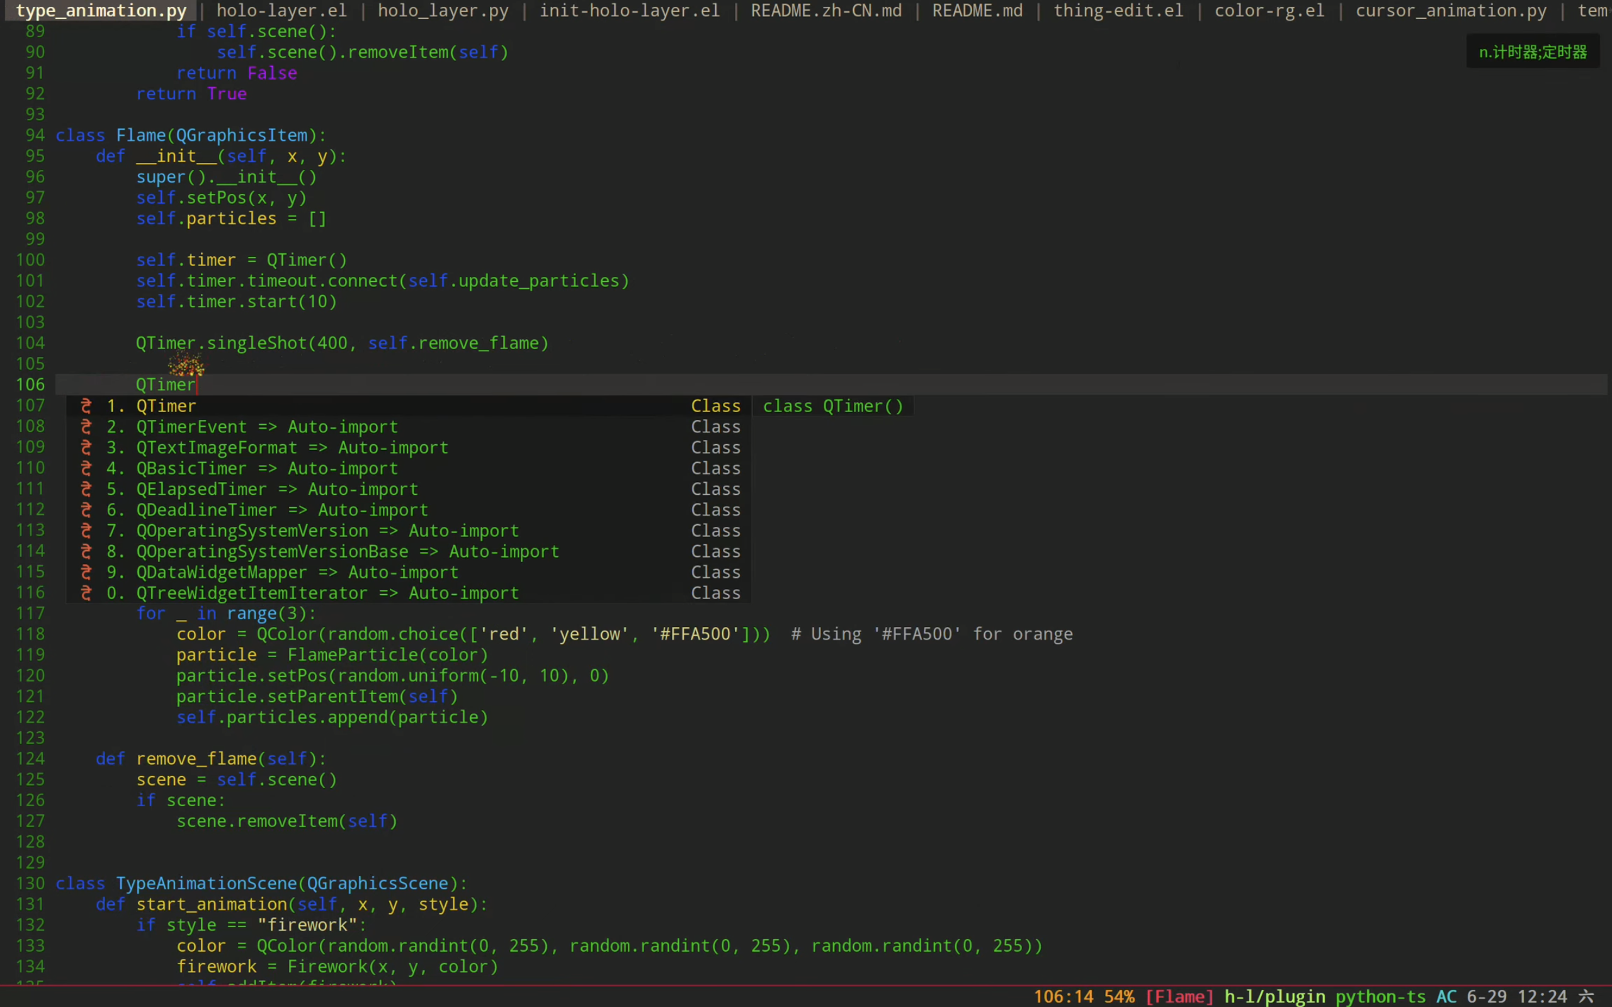Click the python-ts mode indicator
Image resolution: width=1612 pixels, height=1007 pixels.
point(1380,996)
